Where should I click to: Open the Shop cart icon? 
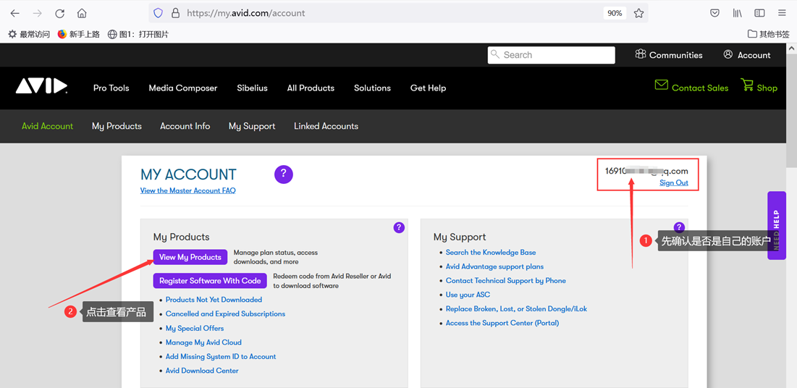[747, 86]
